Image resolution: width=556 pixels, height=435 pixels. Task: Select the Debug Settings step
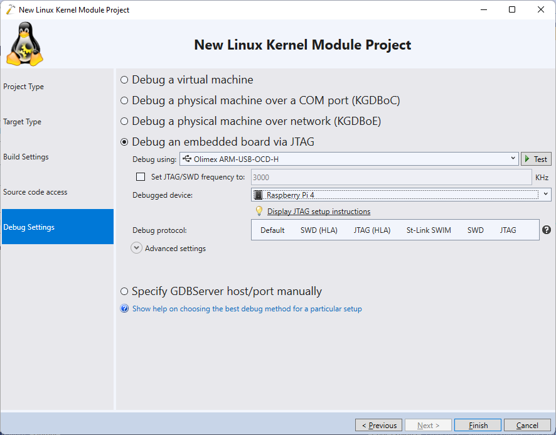point(58,227)
